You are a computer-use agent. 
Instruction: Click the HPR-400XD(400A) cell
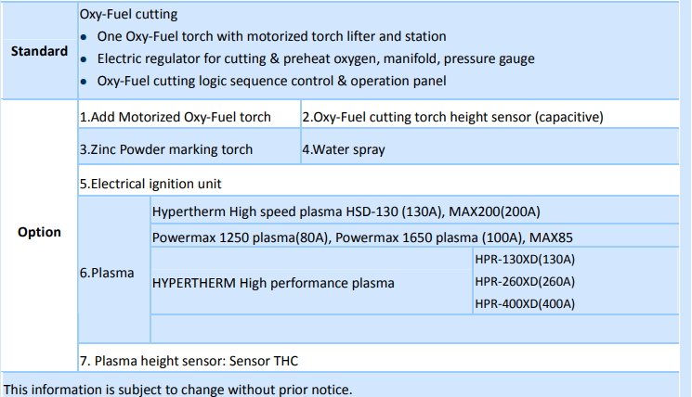coord(525,304)
